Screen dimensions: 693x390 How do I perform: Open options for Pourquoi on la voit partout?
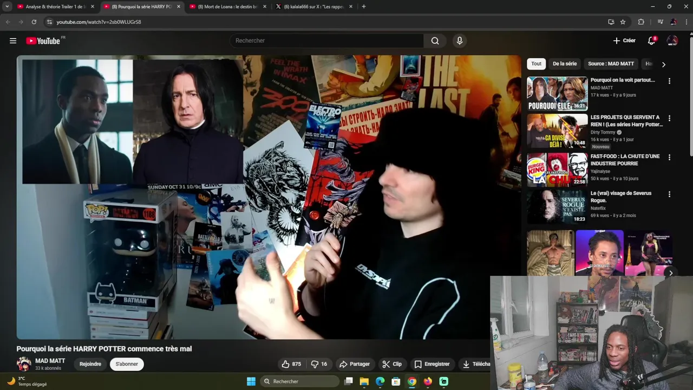tap(669, 81)
